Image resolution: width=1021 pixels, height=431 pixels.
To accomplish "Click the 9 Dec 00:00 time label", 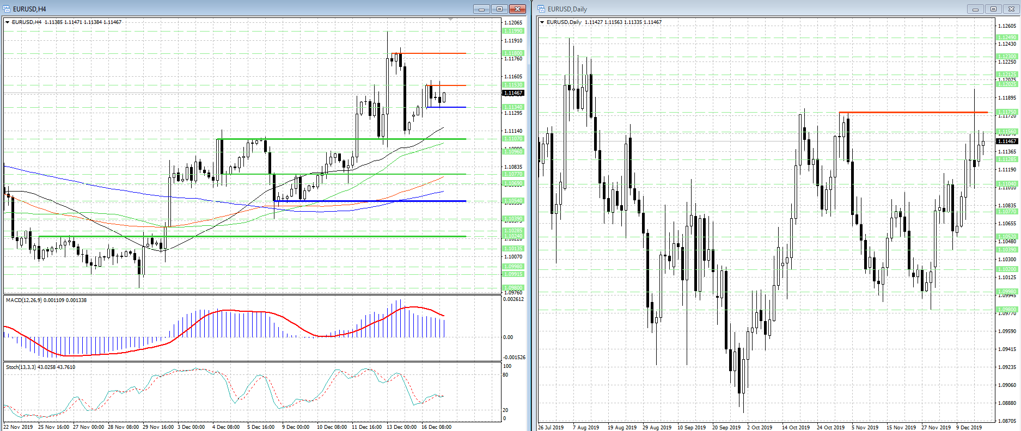I will [x=296, y=427].
